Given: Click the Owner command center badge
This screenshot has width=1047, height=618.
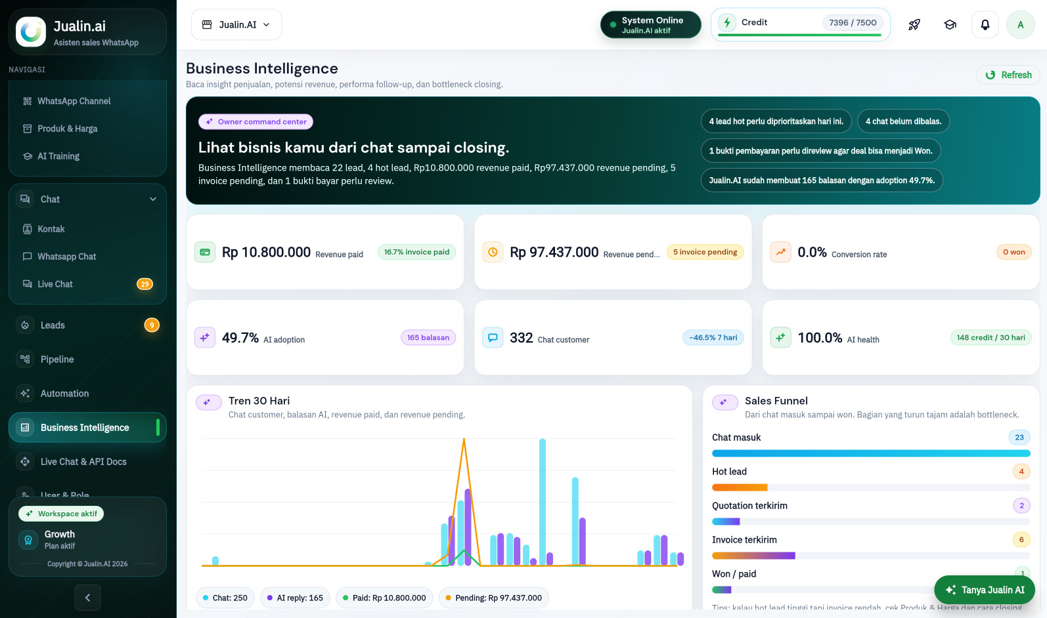Looking at the screenshot, I should (256, 121).
